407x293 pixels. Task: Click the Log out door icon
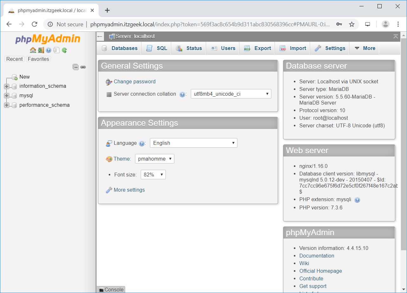point(41,50)
